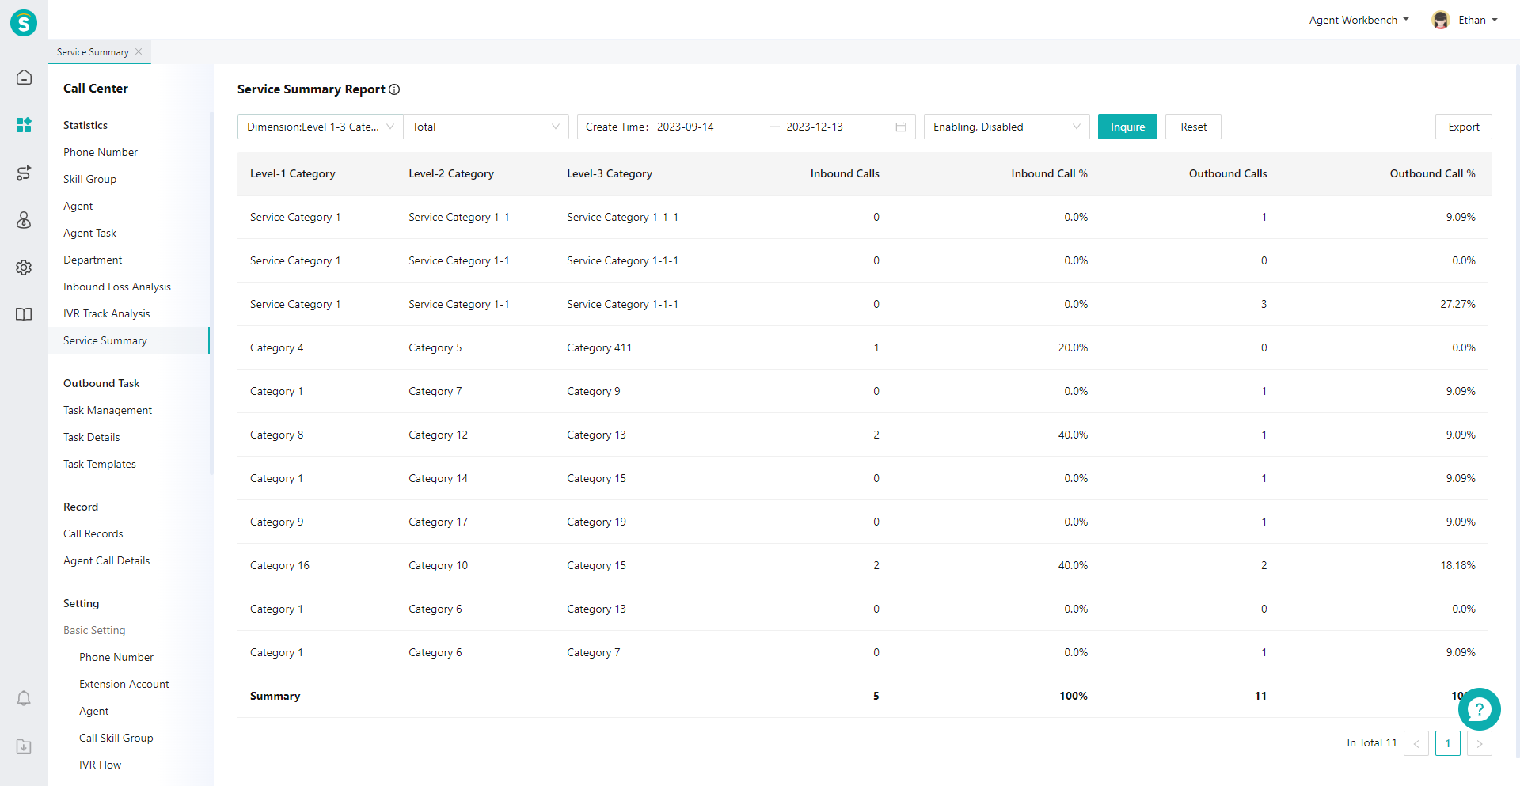Click the Category 411 cell
1520x786 pixels.
point(599,347)
